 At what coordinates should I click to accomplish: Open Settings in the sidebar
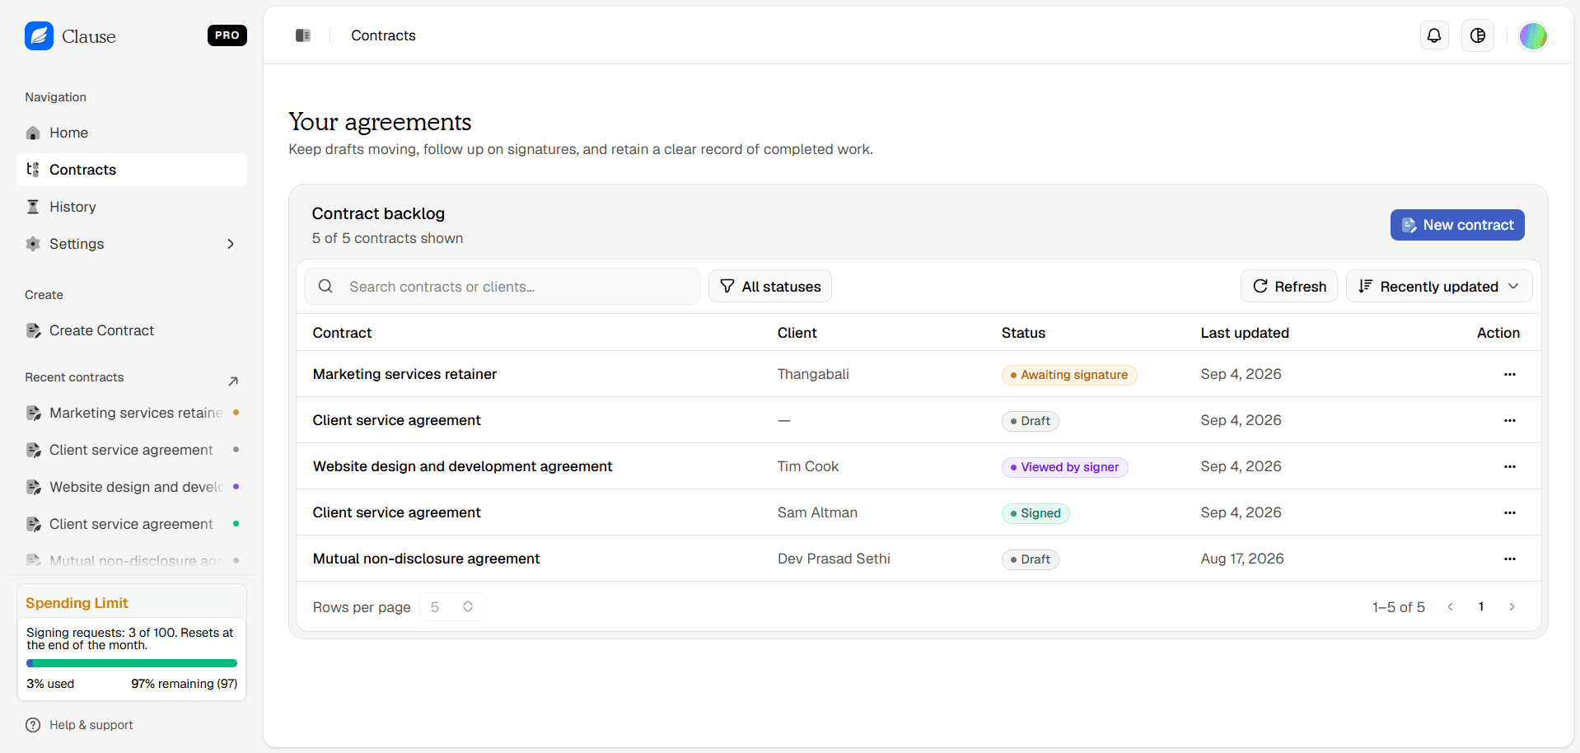pos(132,244)
